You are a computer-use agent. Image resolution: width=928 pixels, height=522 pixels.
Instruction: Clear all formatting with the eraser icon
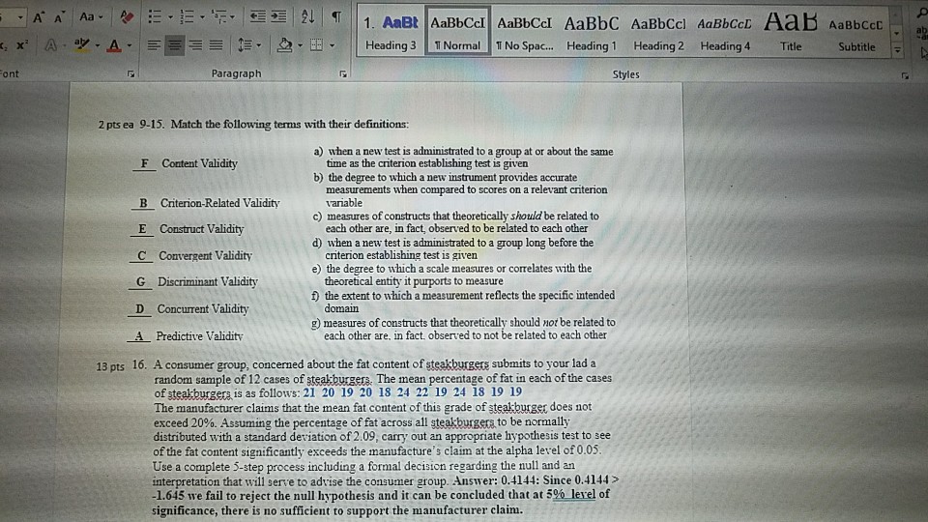pos(126,17)
